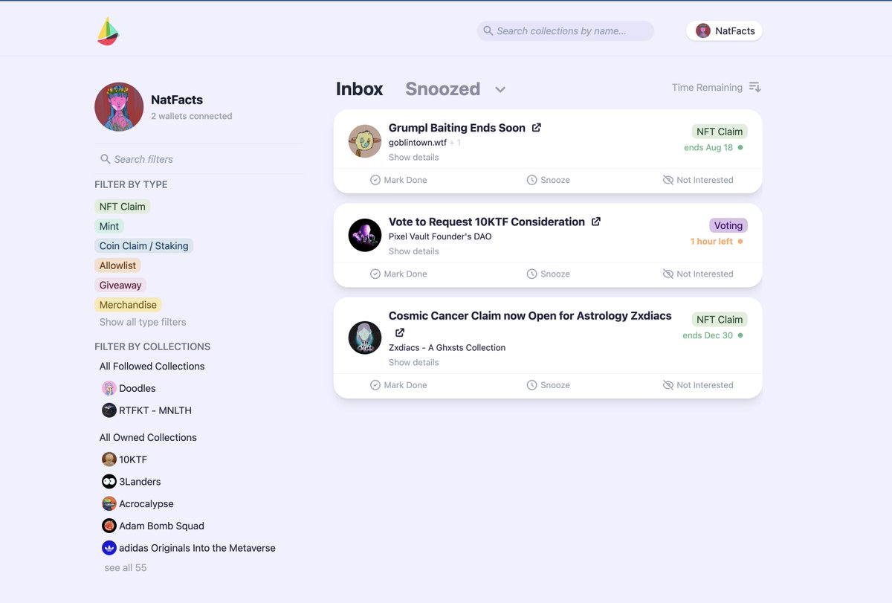892x603 pixels.
Task: Filter by RTFKT - MNLTH name
Action: pyautogui.click(x=155, y=410)
